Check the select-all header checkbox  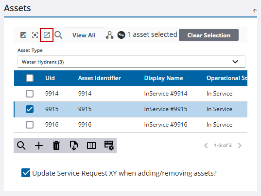click(x=30, y=78)
